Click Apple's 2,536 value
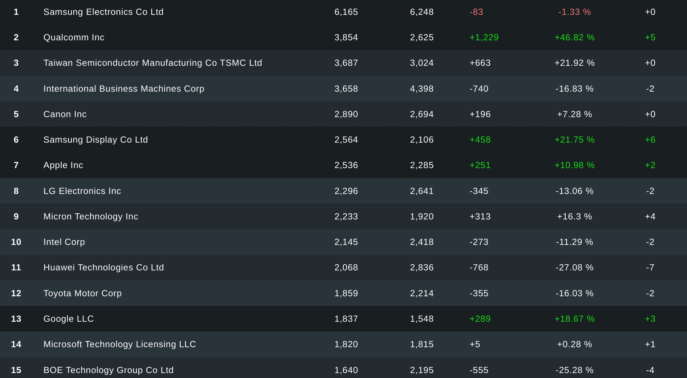This screenshot has width=687, height=378. [x=346, y=165]
